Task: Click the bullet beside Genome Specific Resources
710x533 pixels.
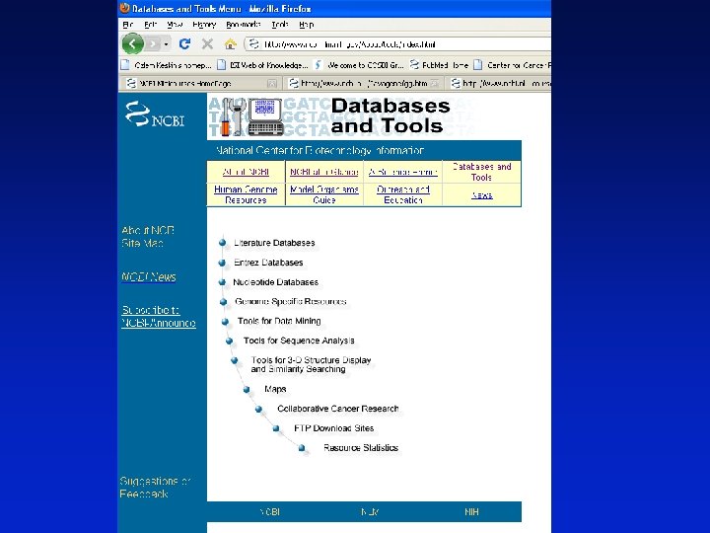Action: click(x=223, y=301)
